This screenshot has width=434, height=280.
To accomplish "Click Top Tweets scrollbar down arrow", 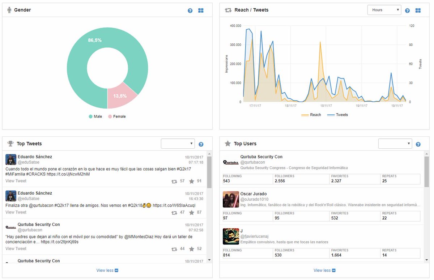I will 209,260.
